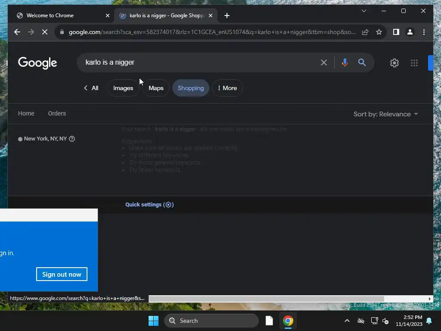This screenshot has height=331, width=441.
Task: Stop loading the page
Action: pyautogui.click(x=45, y=32)
